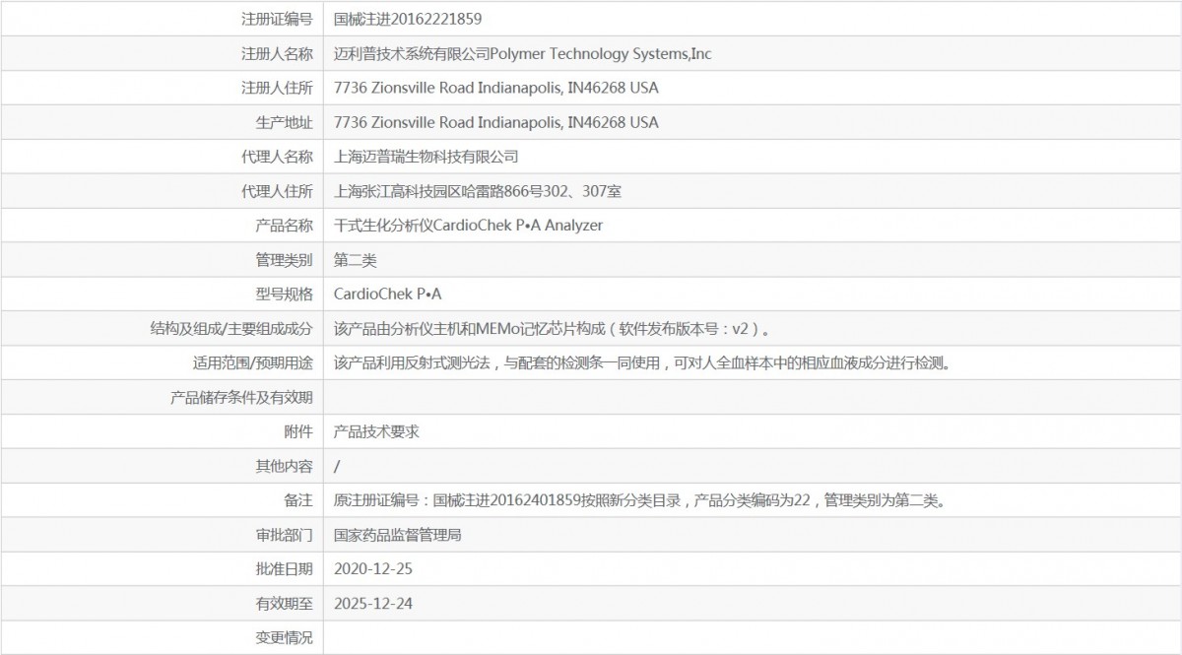Image resolution: width=1182 pixels, height=655 pixels.
Task: Select the address in the 生产地址 row
Action: click(x=496, y=122)
